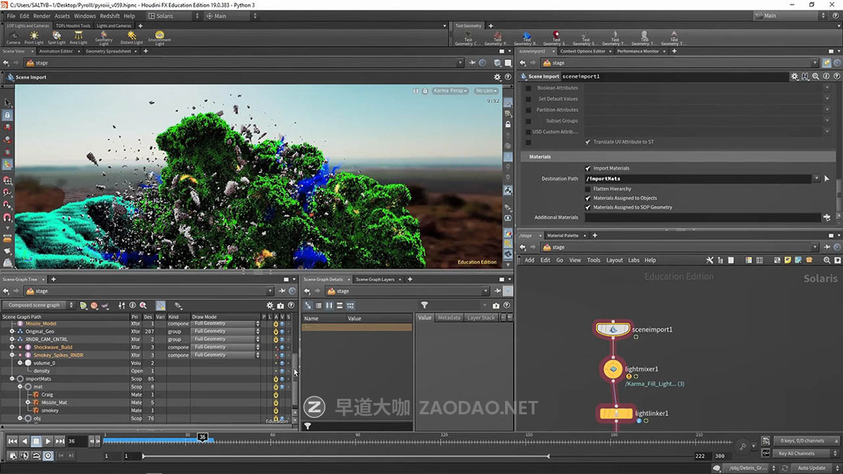This screenshot has height=474, width=843.
Task: Click the snapshot camera icon in Scene Graph Tree
Action: pos(280,305)
